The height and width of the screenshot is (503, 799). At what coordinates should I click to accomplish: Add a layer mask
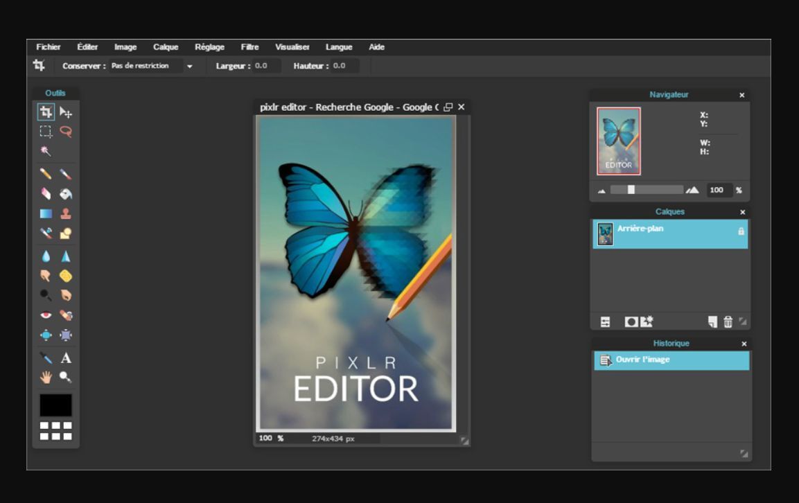click(631, 321)
